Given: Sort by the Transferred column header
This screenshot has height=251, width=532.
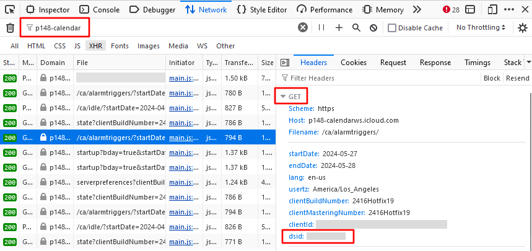Looking at the screenshot, I should click(240, 63).
